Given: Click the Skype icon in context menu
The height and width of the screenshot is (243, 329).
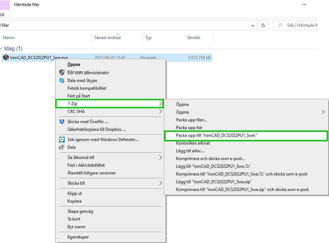Looking at the screenshot, I should pos(62,81).
